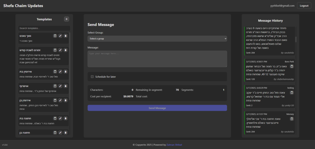Copy the חתונה בת template
Image resolution: width=315 pixels, height=149 pixels.
(x=55, y=118)
